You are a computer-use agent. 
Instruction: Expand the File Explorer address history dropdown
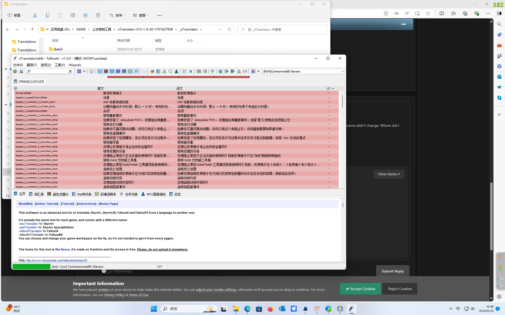click(220, 29)
